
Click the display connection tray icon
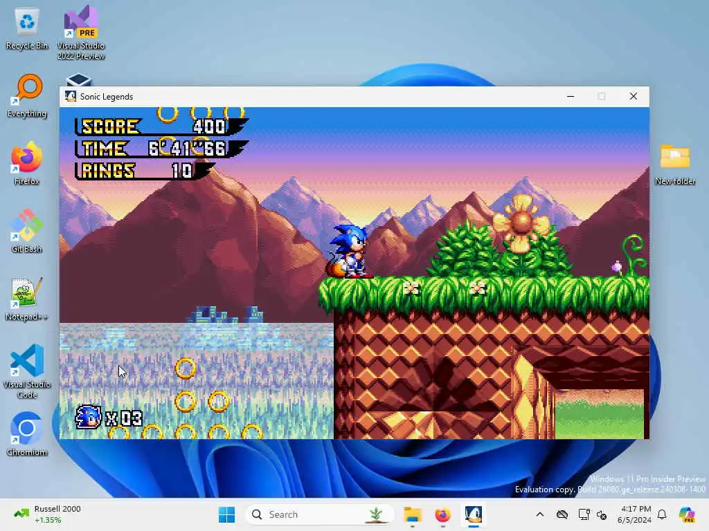584,514
